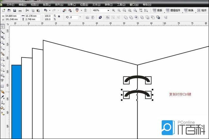Toggle the lock ratio padlock
The height and width of the screenshot is (139, 209).
click(59, 16)
